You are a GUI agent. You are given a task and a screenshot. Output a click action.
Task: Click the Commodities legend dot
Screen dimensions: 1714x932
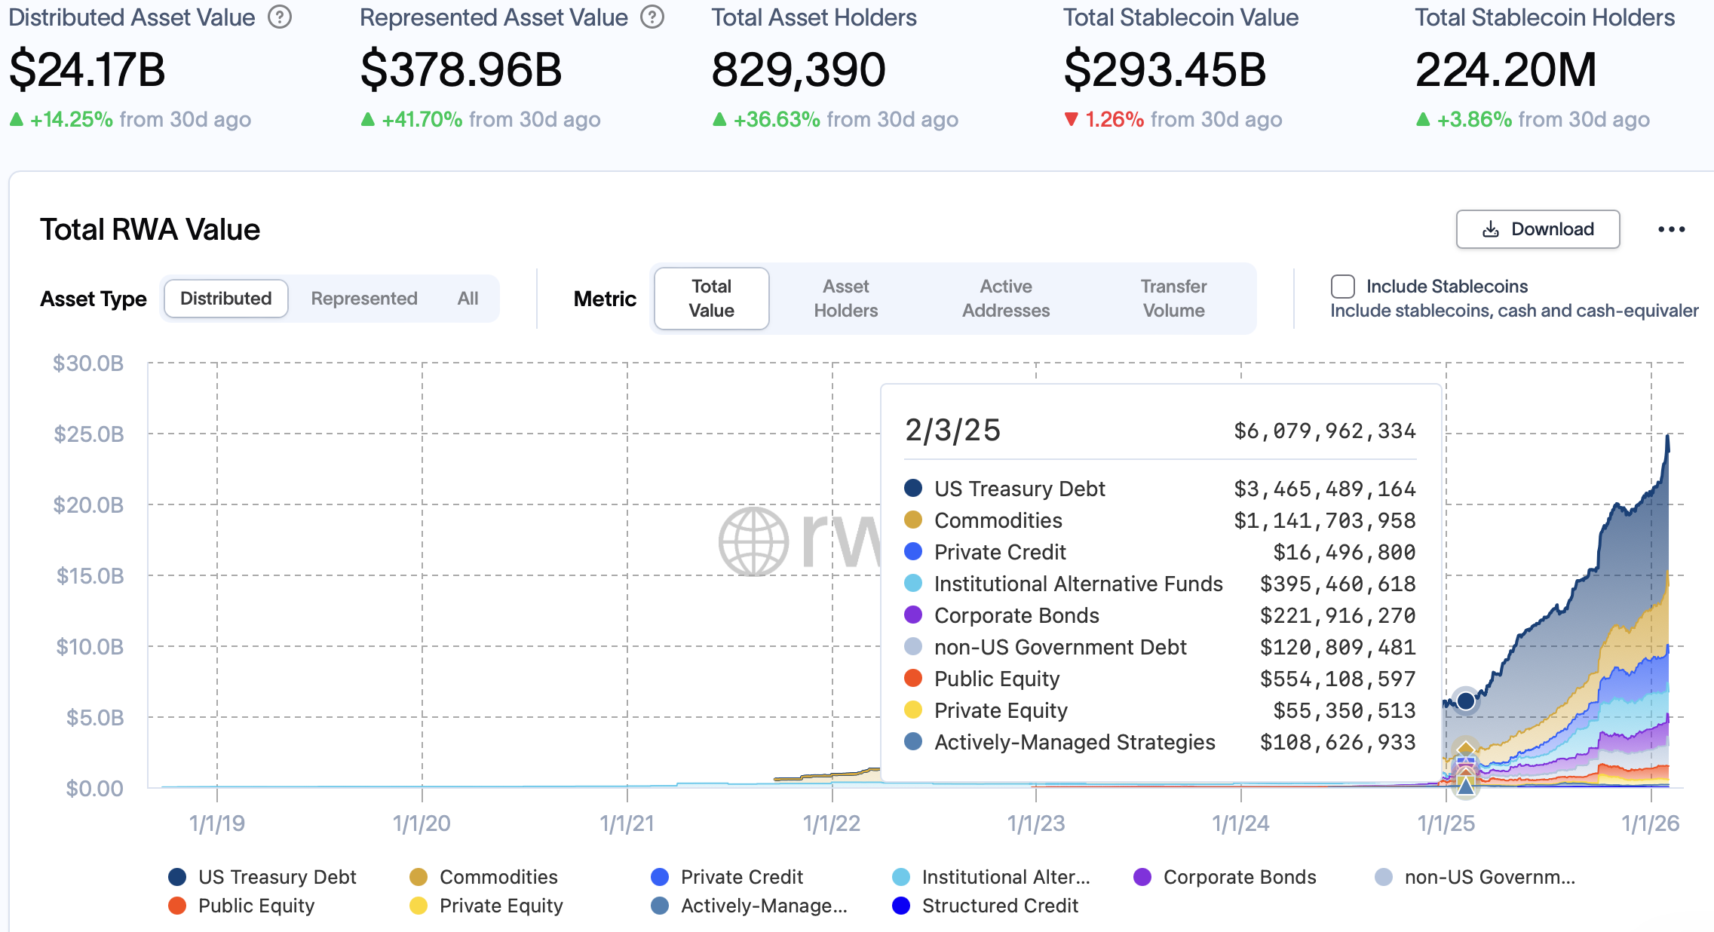418,876
